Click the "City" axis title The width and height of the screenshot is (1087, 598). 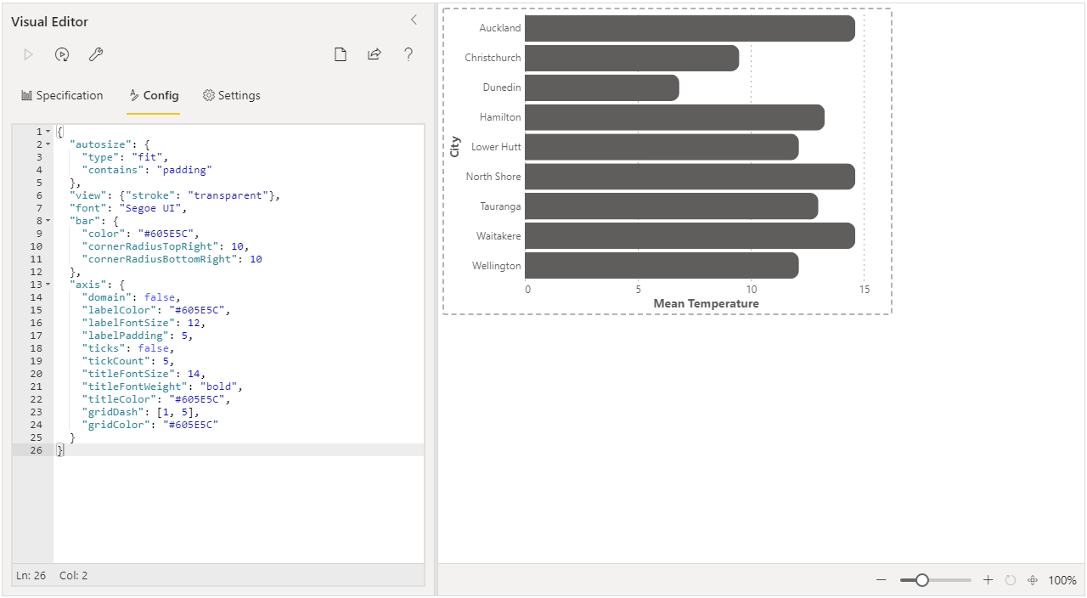[455, 146]
